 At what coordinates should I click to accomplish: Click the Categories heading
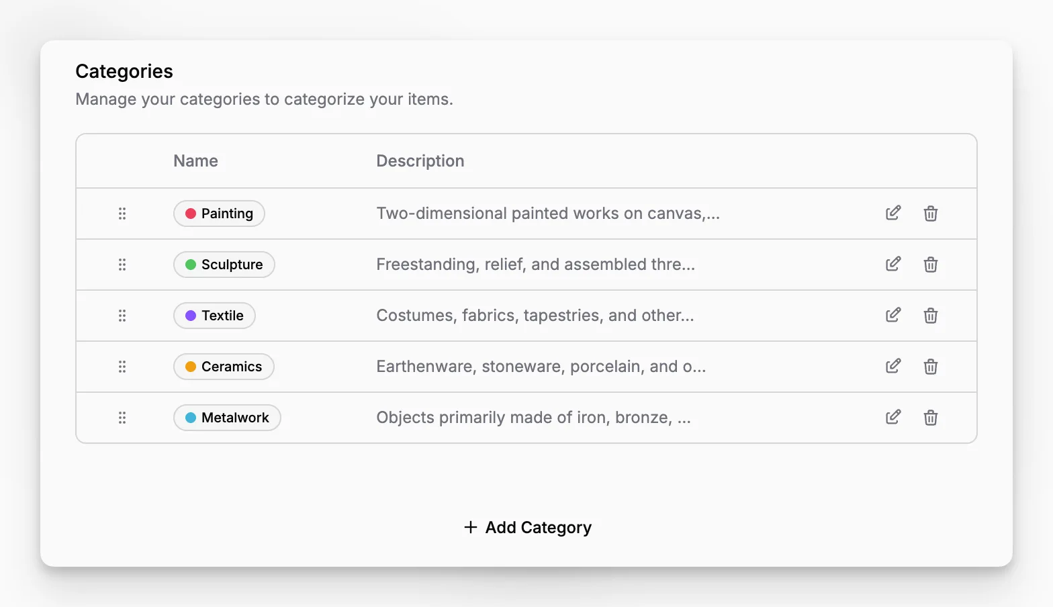point(124,71)
